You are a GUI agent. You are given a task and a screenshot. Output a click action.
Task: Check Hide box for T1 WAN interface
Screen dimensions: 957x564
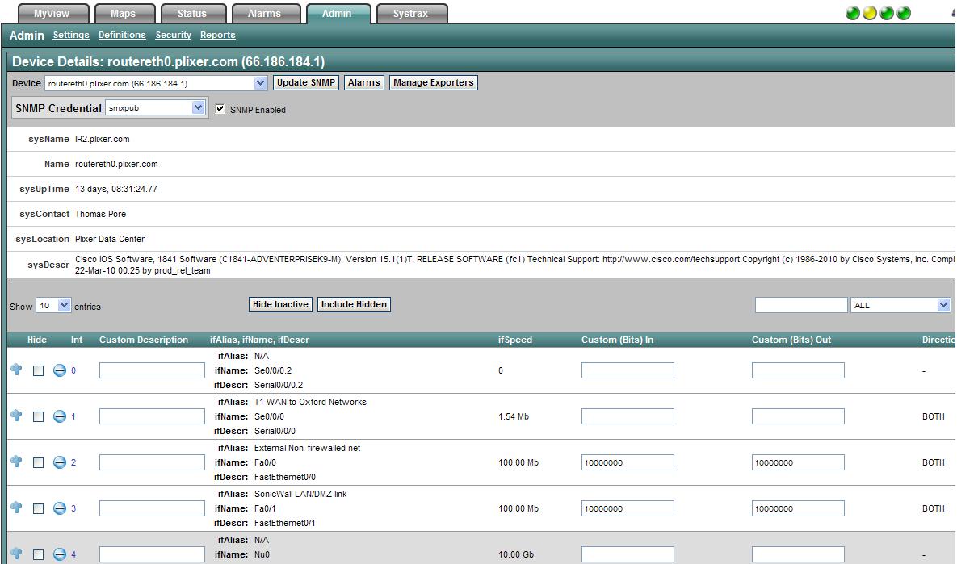pos(38,416)
